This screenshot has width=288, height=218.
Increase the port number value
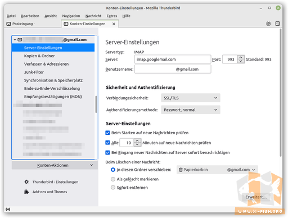[x=241, y=57]
